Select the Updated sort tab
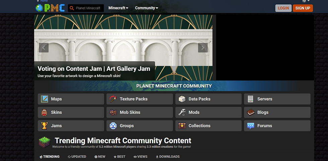The height and width of the screenshot is (161, 328). 77,157
